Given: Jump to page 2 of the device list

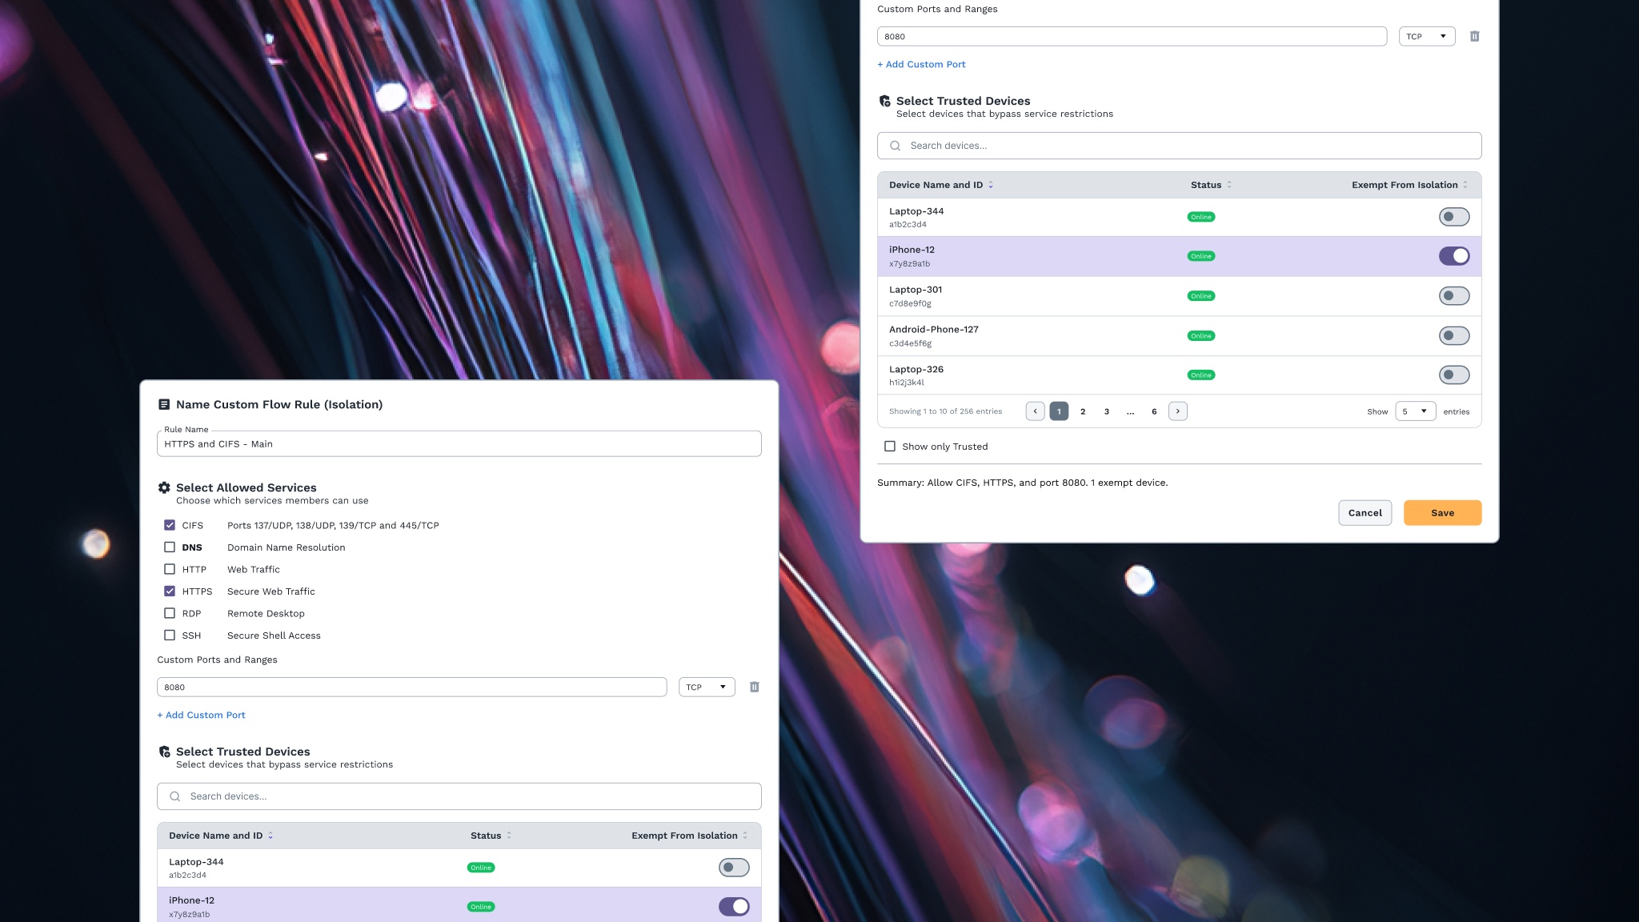Looking at the screenshot, I should pos(1083,411).
